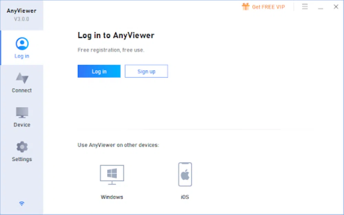Image resolution: width=344 pixels, height=215 pixels.
Task: Click the orange gift box icon
Action: click(246, 7)
